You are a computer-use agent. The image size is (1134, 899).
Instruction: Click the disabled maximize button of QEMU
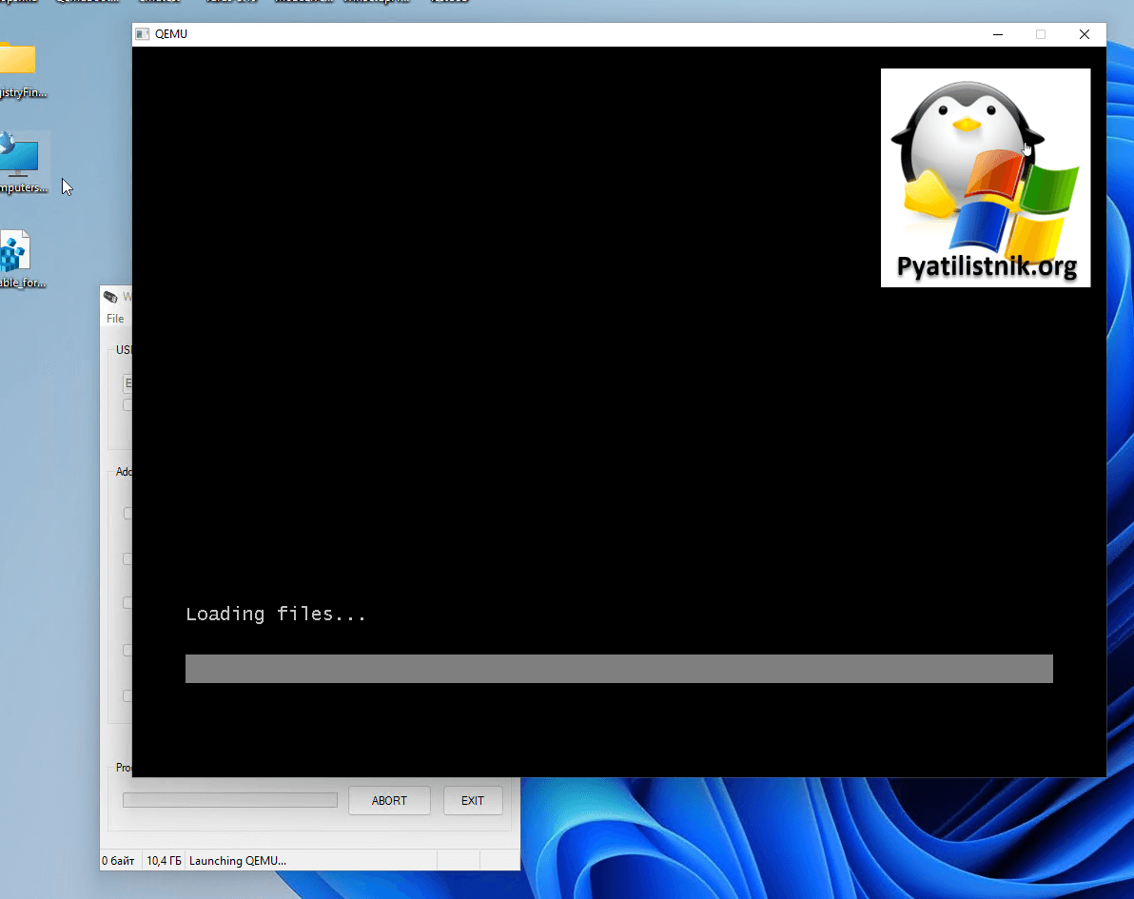coord(1041,34)
